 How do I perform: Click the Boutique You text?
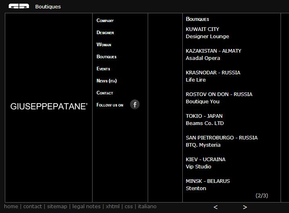pyautogui.click(x=202, y=102)
